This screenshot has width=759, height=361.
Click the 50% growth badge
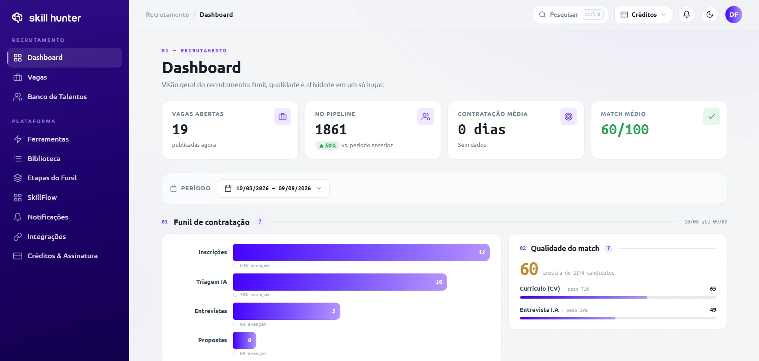tap(328, 146)
